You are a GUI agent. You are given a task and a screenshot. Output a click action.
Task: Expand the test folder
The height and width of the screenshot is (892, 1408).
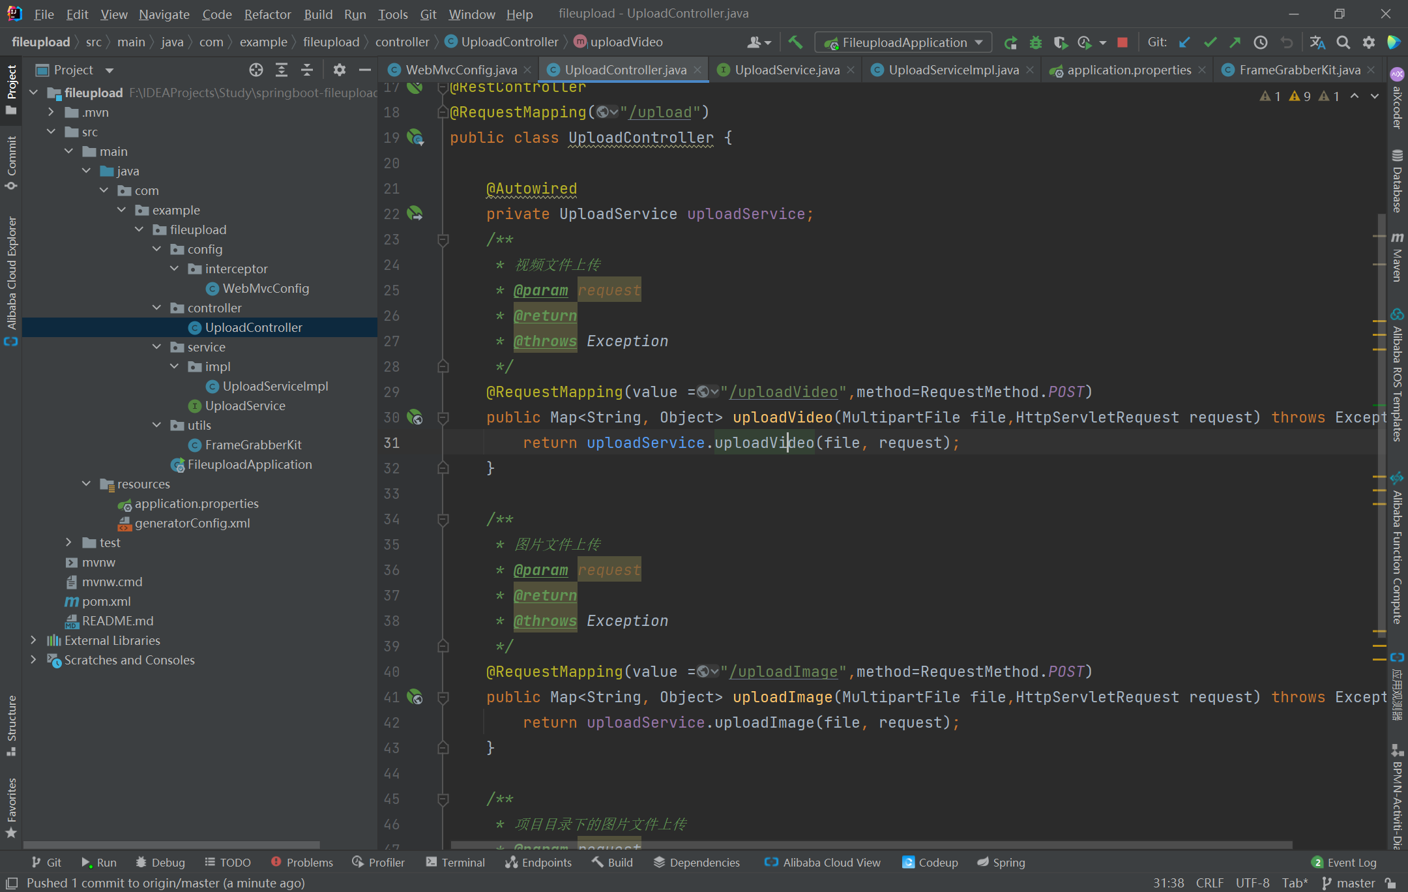(68, 543)
